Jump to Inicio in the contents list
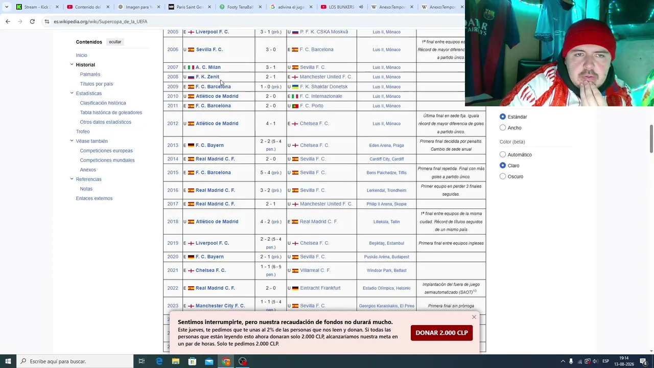The image size is (654, 368). [81, 55]
